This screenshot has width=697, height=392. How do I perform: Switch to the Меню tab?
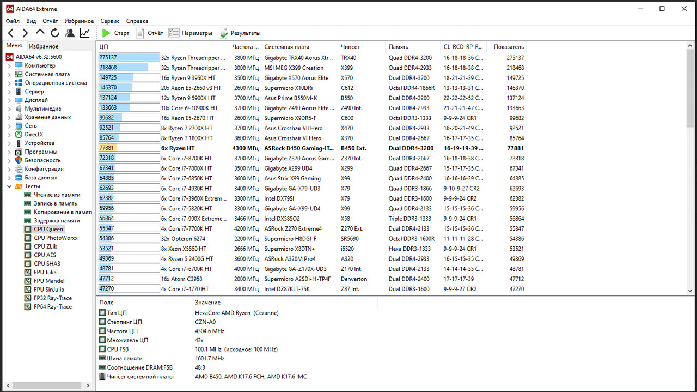(x=14, y=46)
